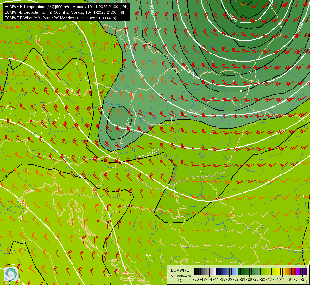This screenshot has height=285, width=310.
Task: Pick the white swatch in the legend
Action: (215, 271)
